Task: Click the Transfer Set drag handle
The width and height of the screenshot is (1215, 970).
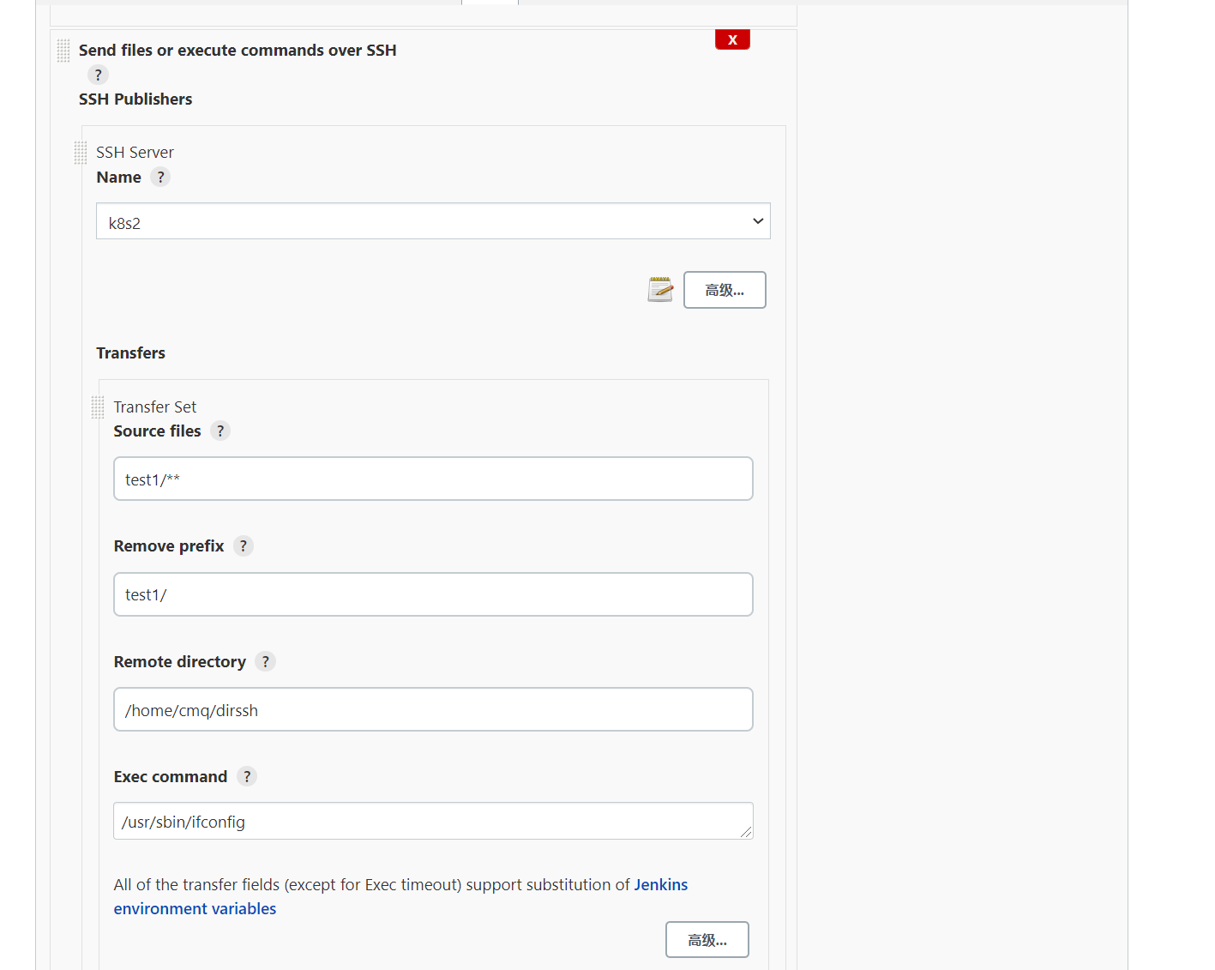Action: click(97, 407)
